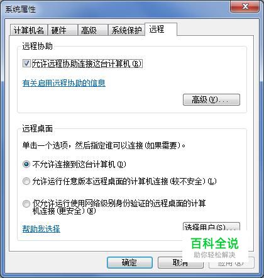Select the 高级 tab
Screen dimensions: 264x278
(x=92, y=30)
